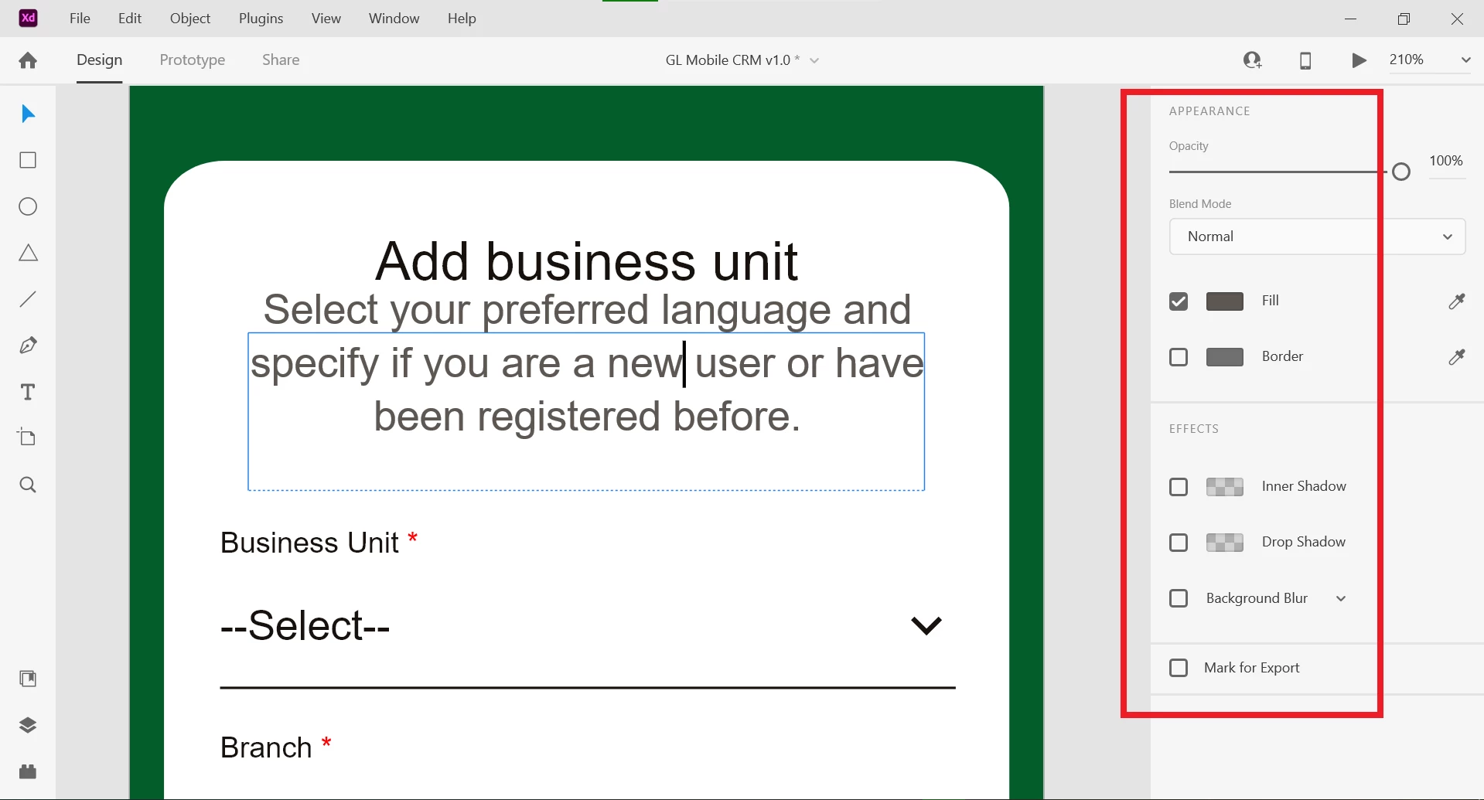Click the 210% zoom value field
The image size is (1484, 800).
pos(1407,60)
